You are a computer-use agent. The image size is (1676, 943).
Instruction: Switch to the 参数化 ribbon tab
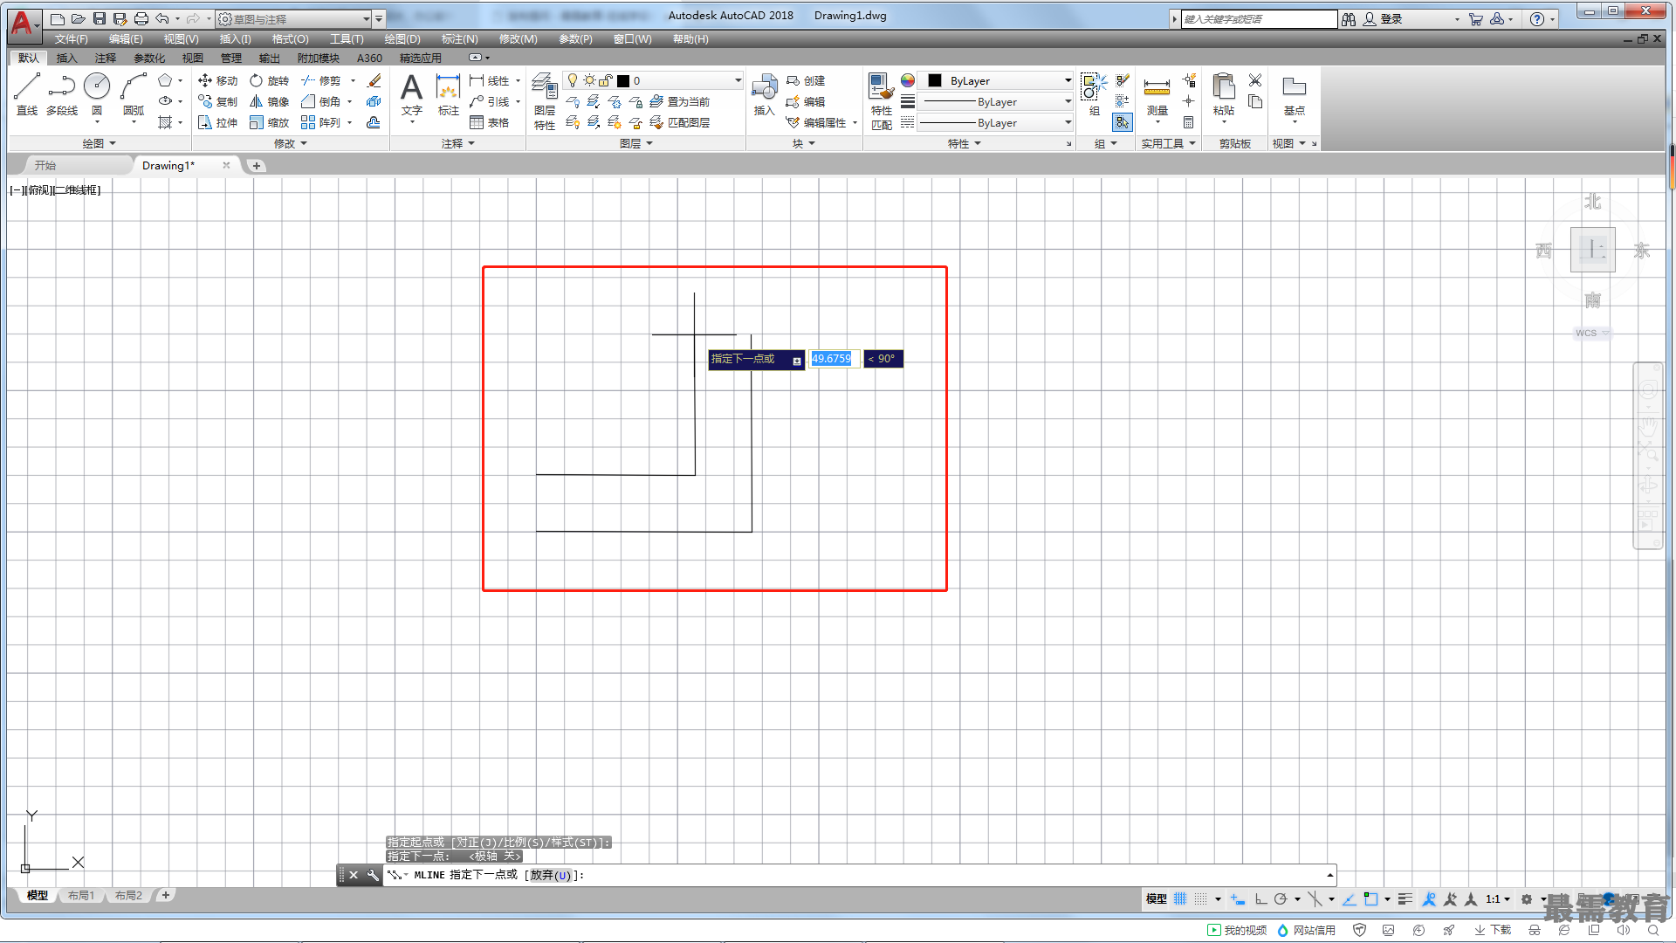click(x=149, y=58)
